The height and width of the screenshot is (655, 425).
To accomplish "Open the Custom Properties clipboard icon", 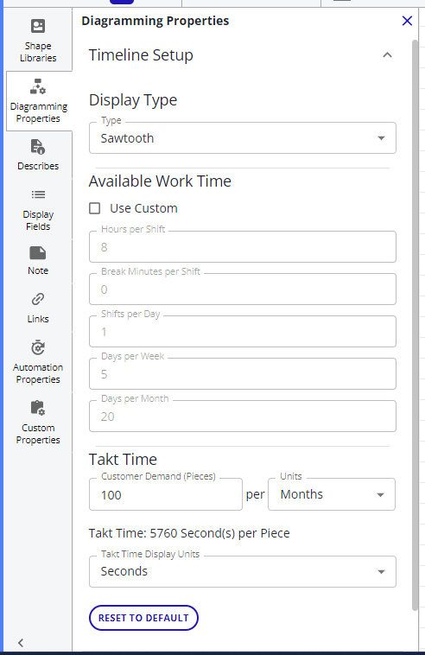I will 38,408.
